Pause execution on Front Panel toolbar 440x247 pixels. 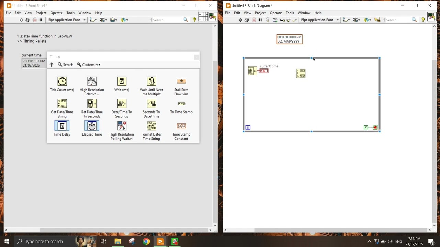41,20
